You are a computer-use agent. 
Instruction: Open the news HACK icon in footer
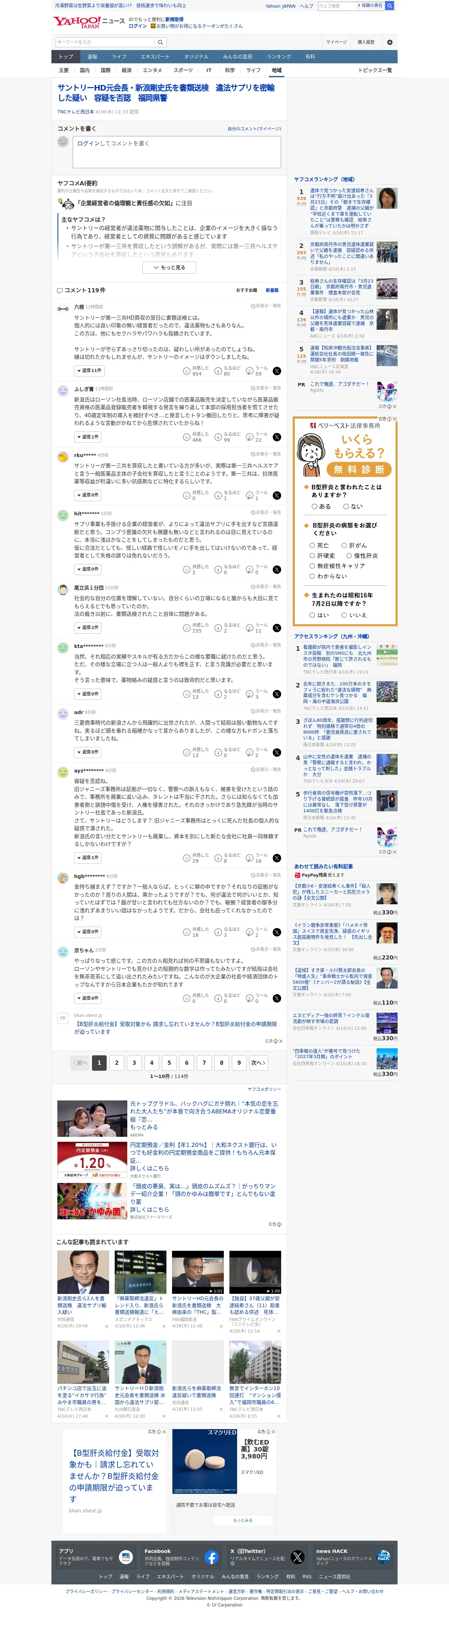[x=383, y=1557]
